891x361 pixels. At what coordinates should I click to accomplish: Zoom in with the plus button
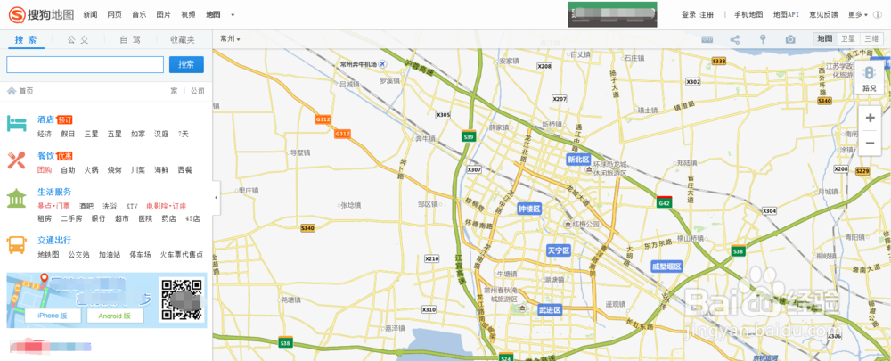pyautogui.click(x=870, y=119)
